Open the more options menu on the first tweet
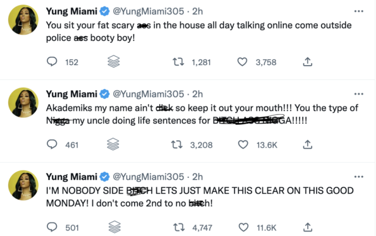 coord(359,11)
